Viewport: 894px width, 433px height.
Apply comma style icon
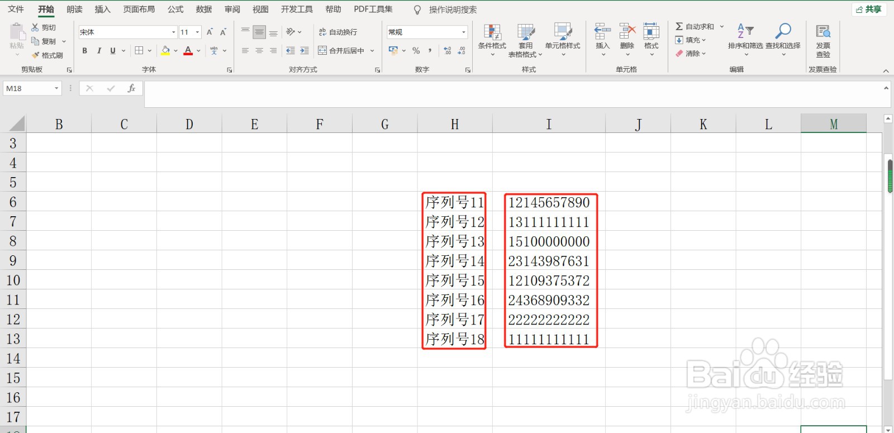430,50
